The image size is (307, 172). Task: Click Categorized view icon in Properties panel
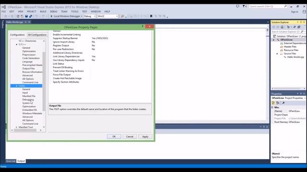[x=273, y=103]
